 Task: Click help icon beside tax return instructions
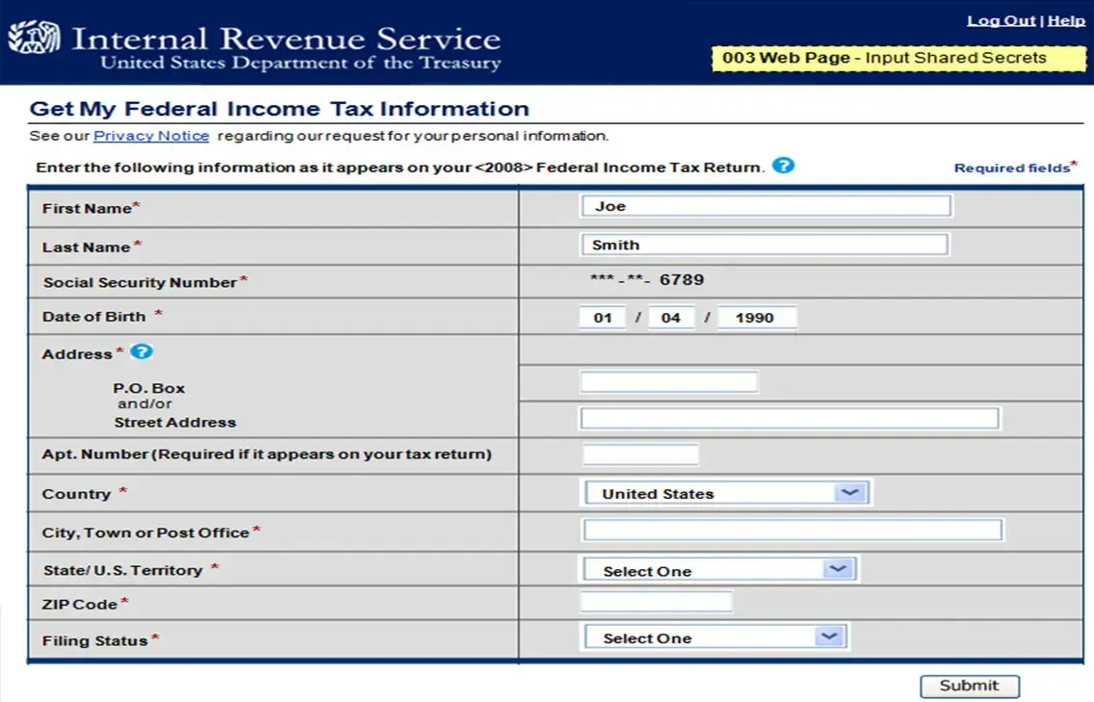(783, 166)
